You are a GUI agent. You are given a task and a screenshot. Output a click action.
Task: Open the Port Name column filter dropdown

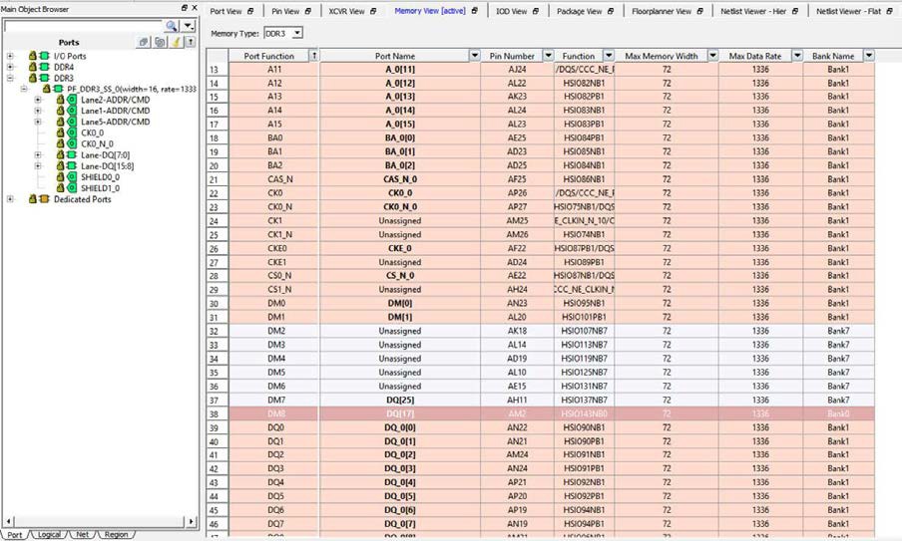(x=473, y=56)
